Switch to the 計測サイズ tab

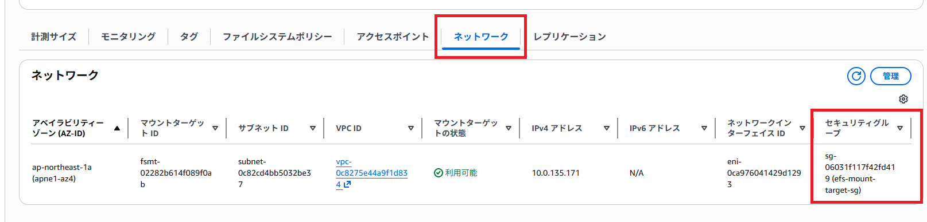point(53,37)
